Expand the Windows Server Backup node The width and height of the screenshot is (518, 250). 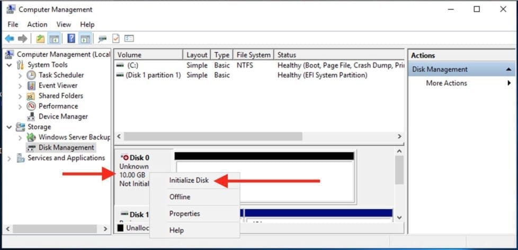[x=20, y=137]
